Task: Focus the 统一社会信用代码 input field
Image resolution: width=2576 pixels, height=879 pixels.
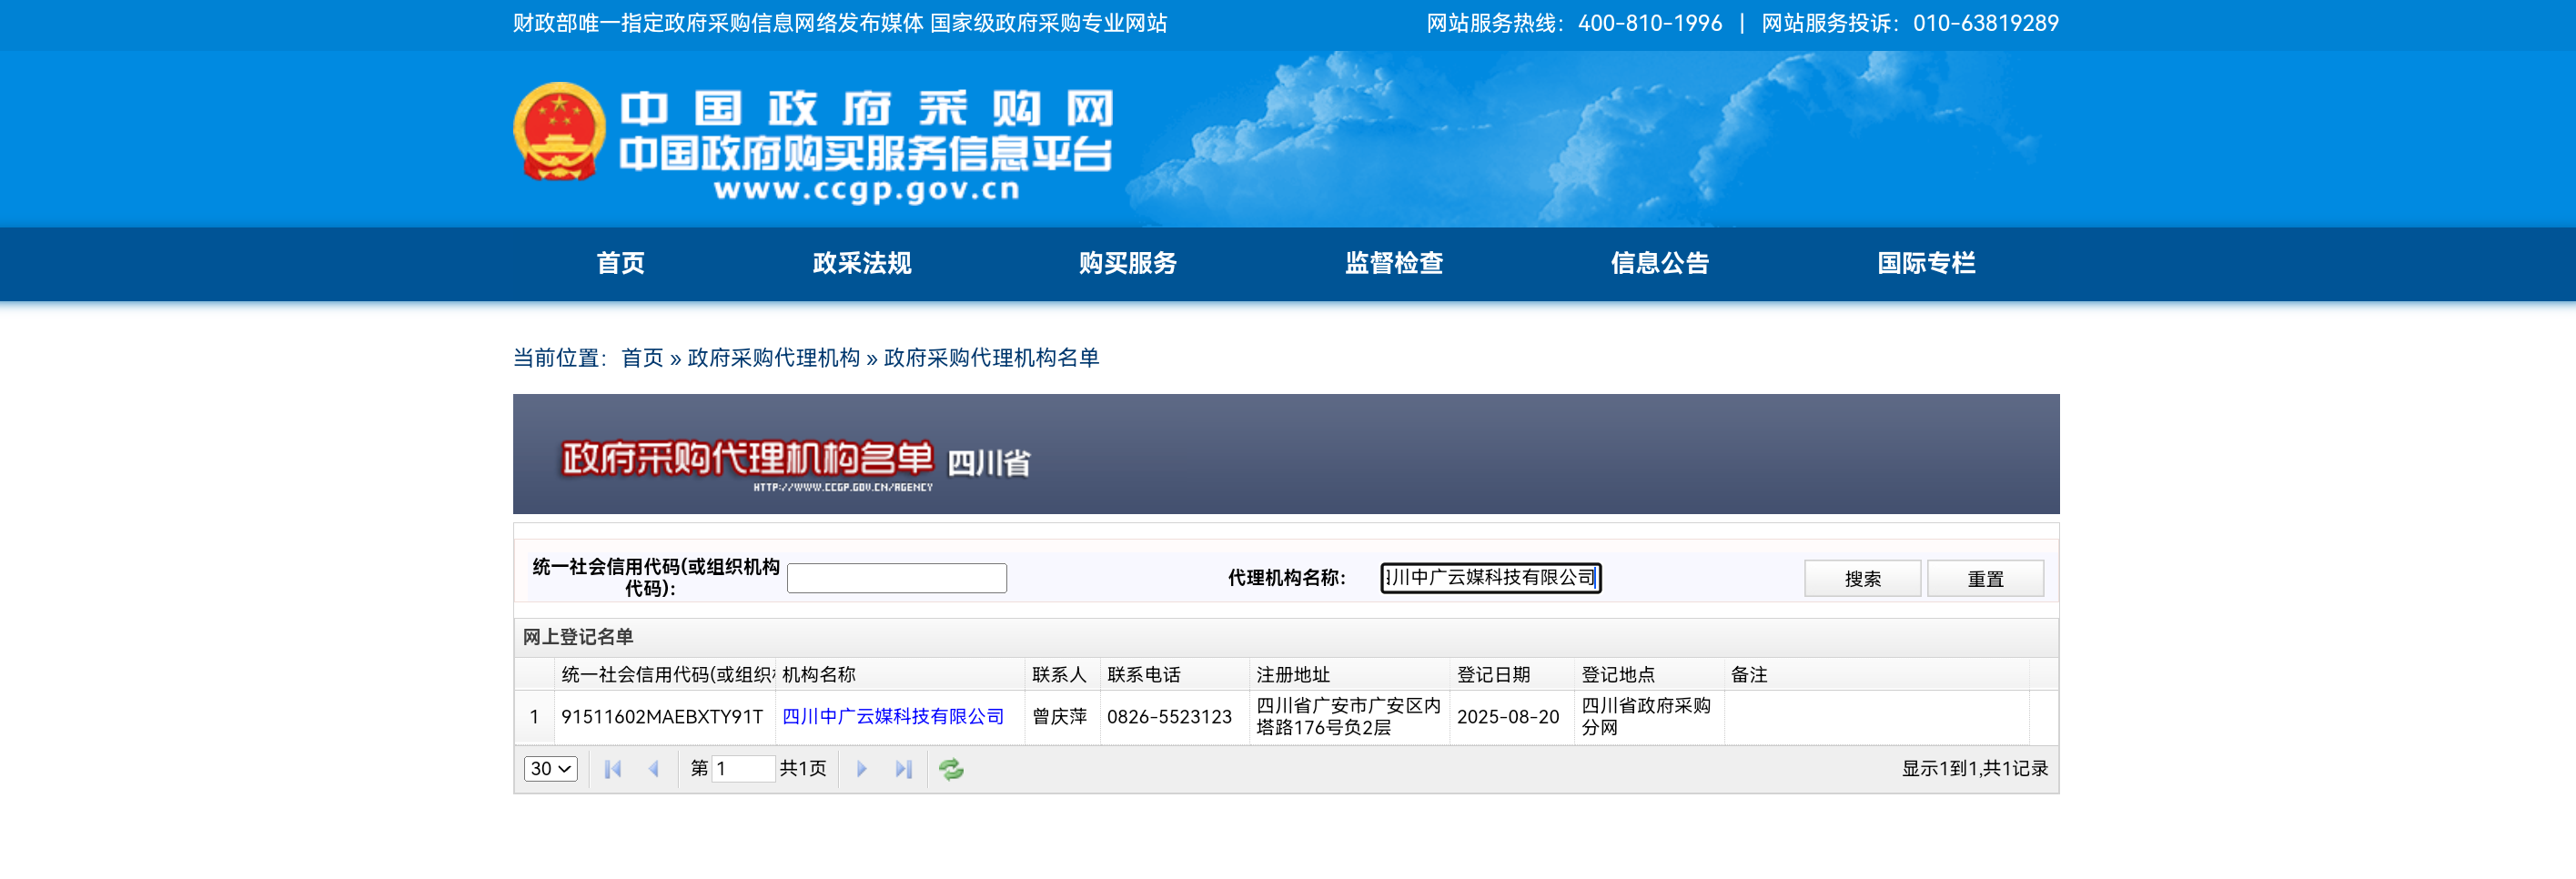Action: tap(897, 578)
